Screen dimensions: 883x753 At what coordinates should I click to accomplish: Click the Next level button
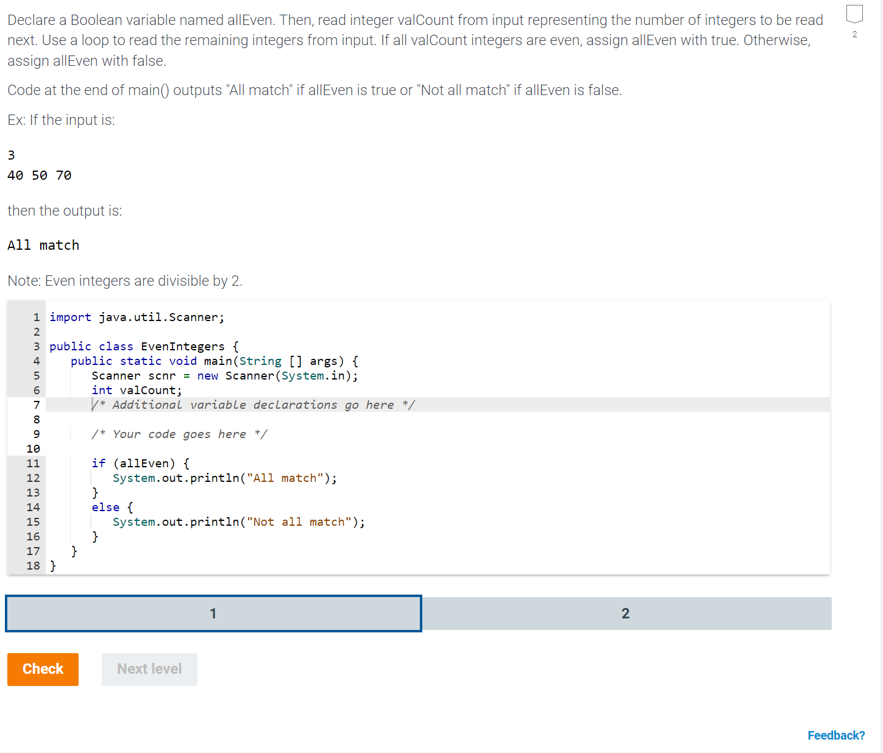pyautogui.click(x=149, y=669)
